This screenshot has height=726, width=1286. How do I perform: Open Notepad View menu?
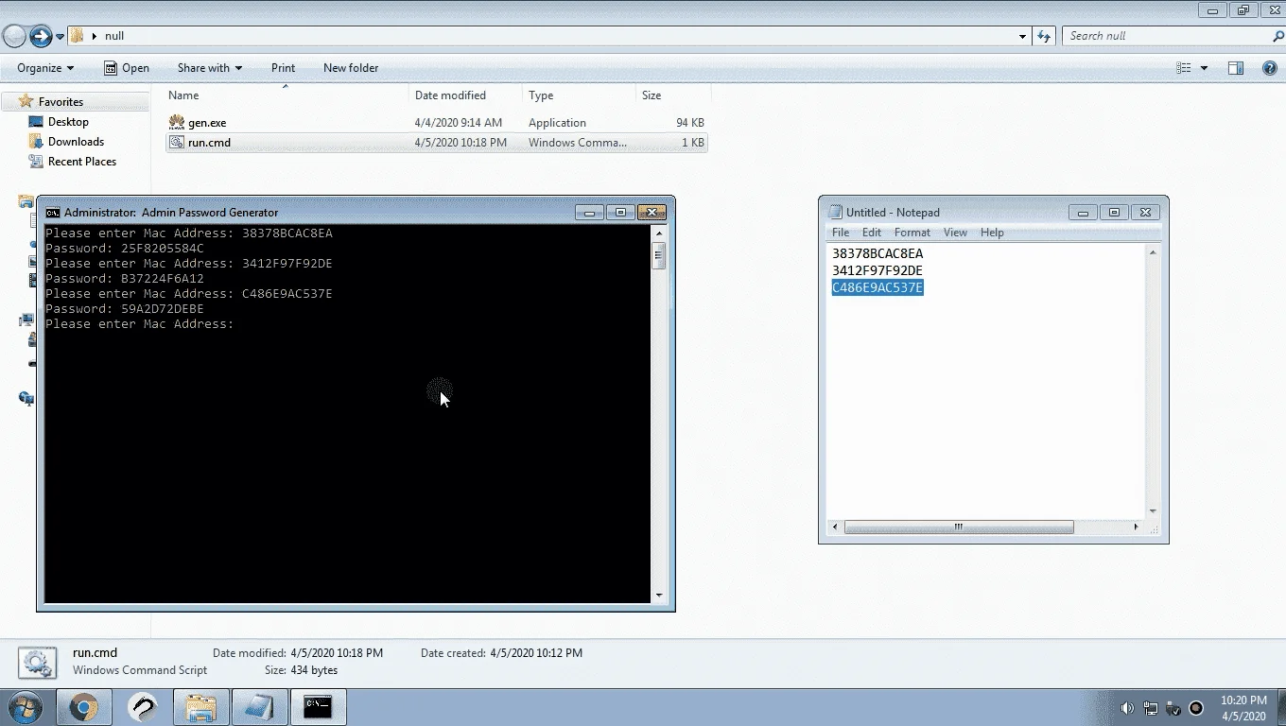click(x=955, y=233)
